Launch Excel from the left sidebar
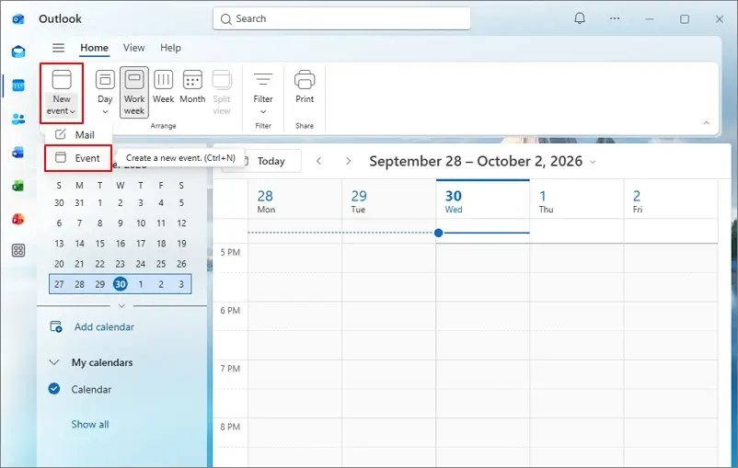This screenshot has height=468, width=738. coord(18,186)
